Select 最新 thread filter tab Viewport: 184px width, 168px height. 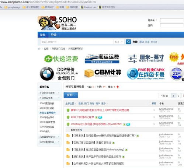click(81, 104)
